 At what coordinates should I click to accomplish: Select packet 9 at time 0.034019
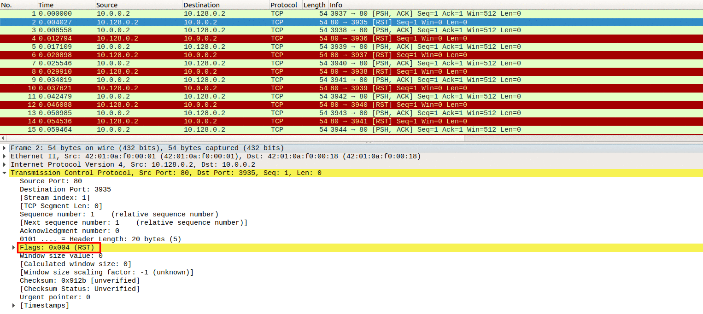tap(351, 80)
